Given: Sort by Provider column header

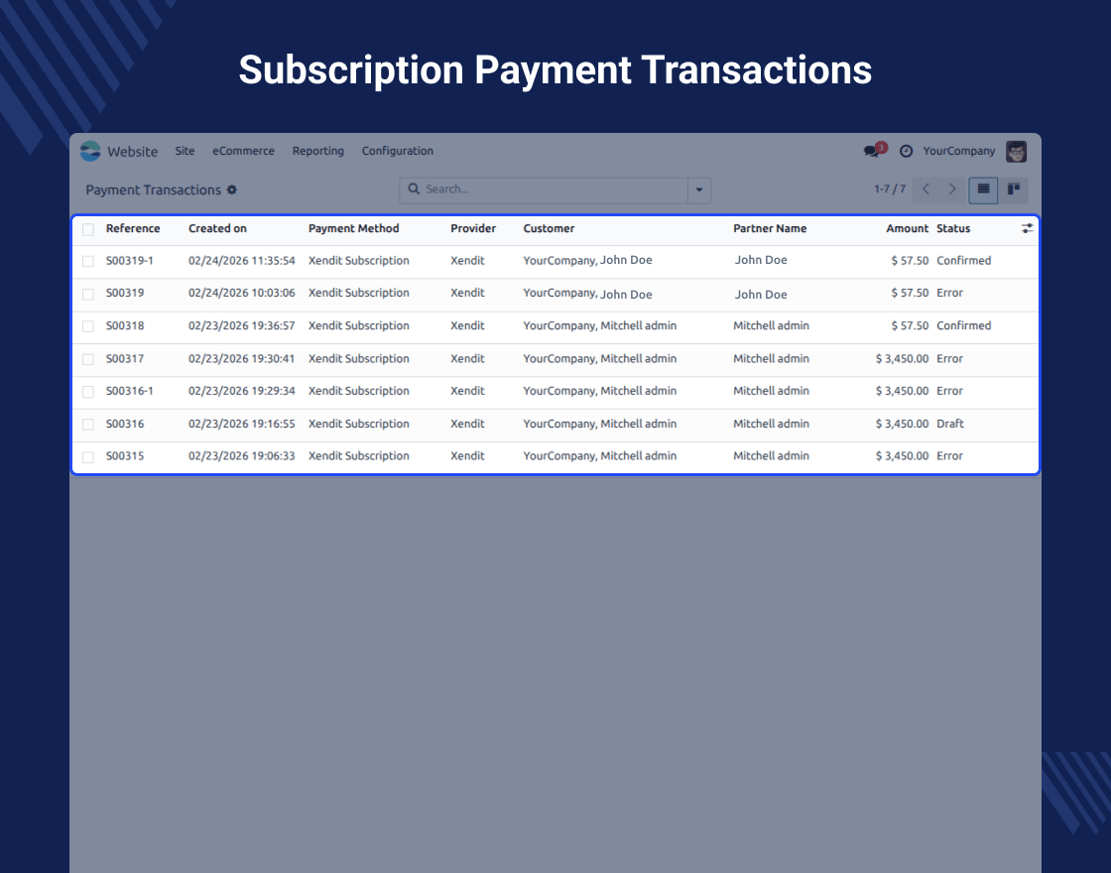Looking at the screenshot, I should tap(473, 228).
